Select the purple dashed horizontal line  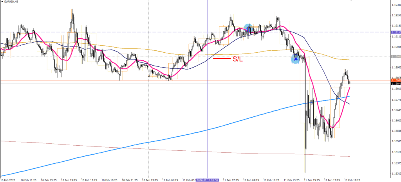tap(117, 32)
